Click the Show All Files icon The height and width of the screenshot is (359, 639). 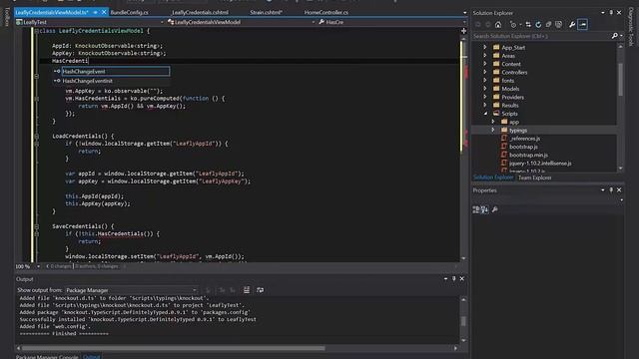(559, 25)
